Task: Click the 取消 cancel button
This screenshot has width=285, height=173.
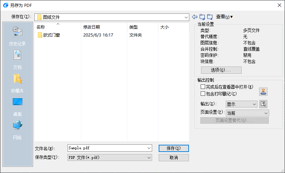Action: click(174, 158)
